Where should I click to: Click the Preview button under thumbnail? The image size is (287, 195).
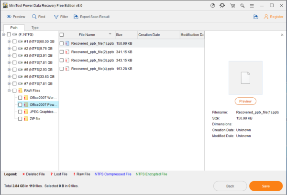click(245, 101)
